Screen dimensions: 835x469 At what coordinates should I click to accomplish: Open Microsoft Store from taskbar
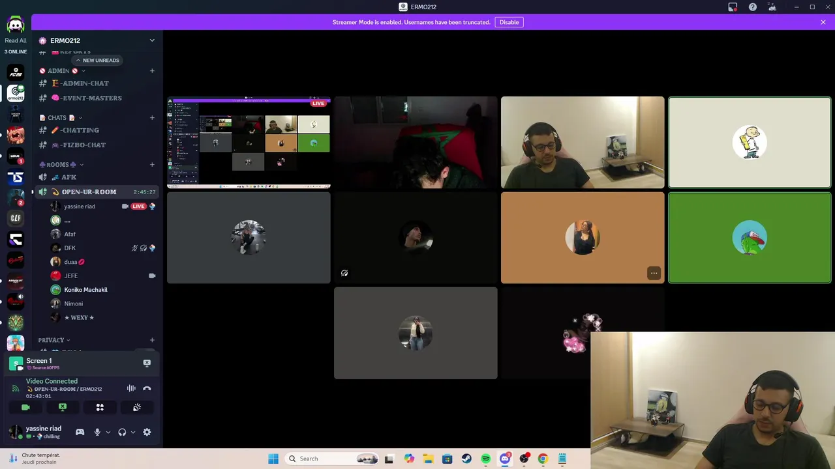(x=447, y=459)
